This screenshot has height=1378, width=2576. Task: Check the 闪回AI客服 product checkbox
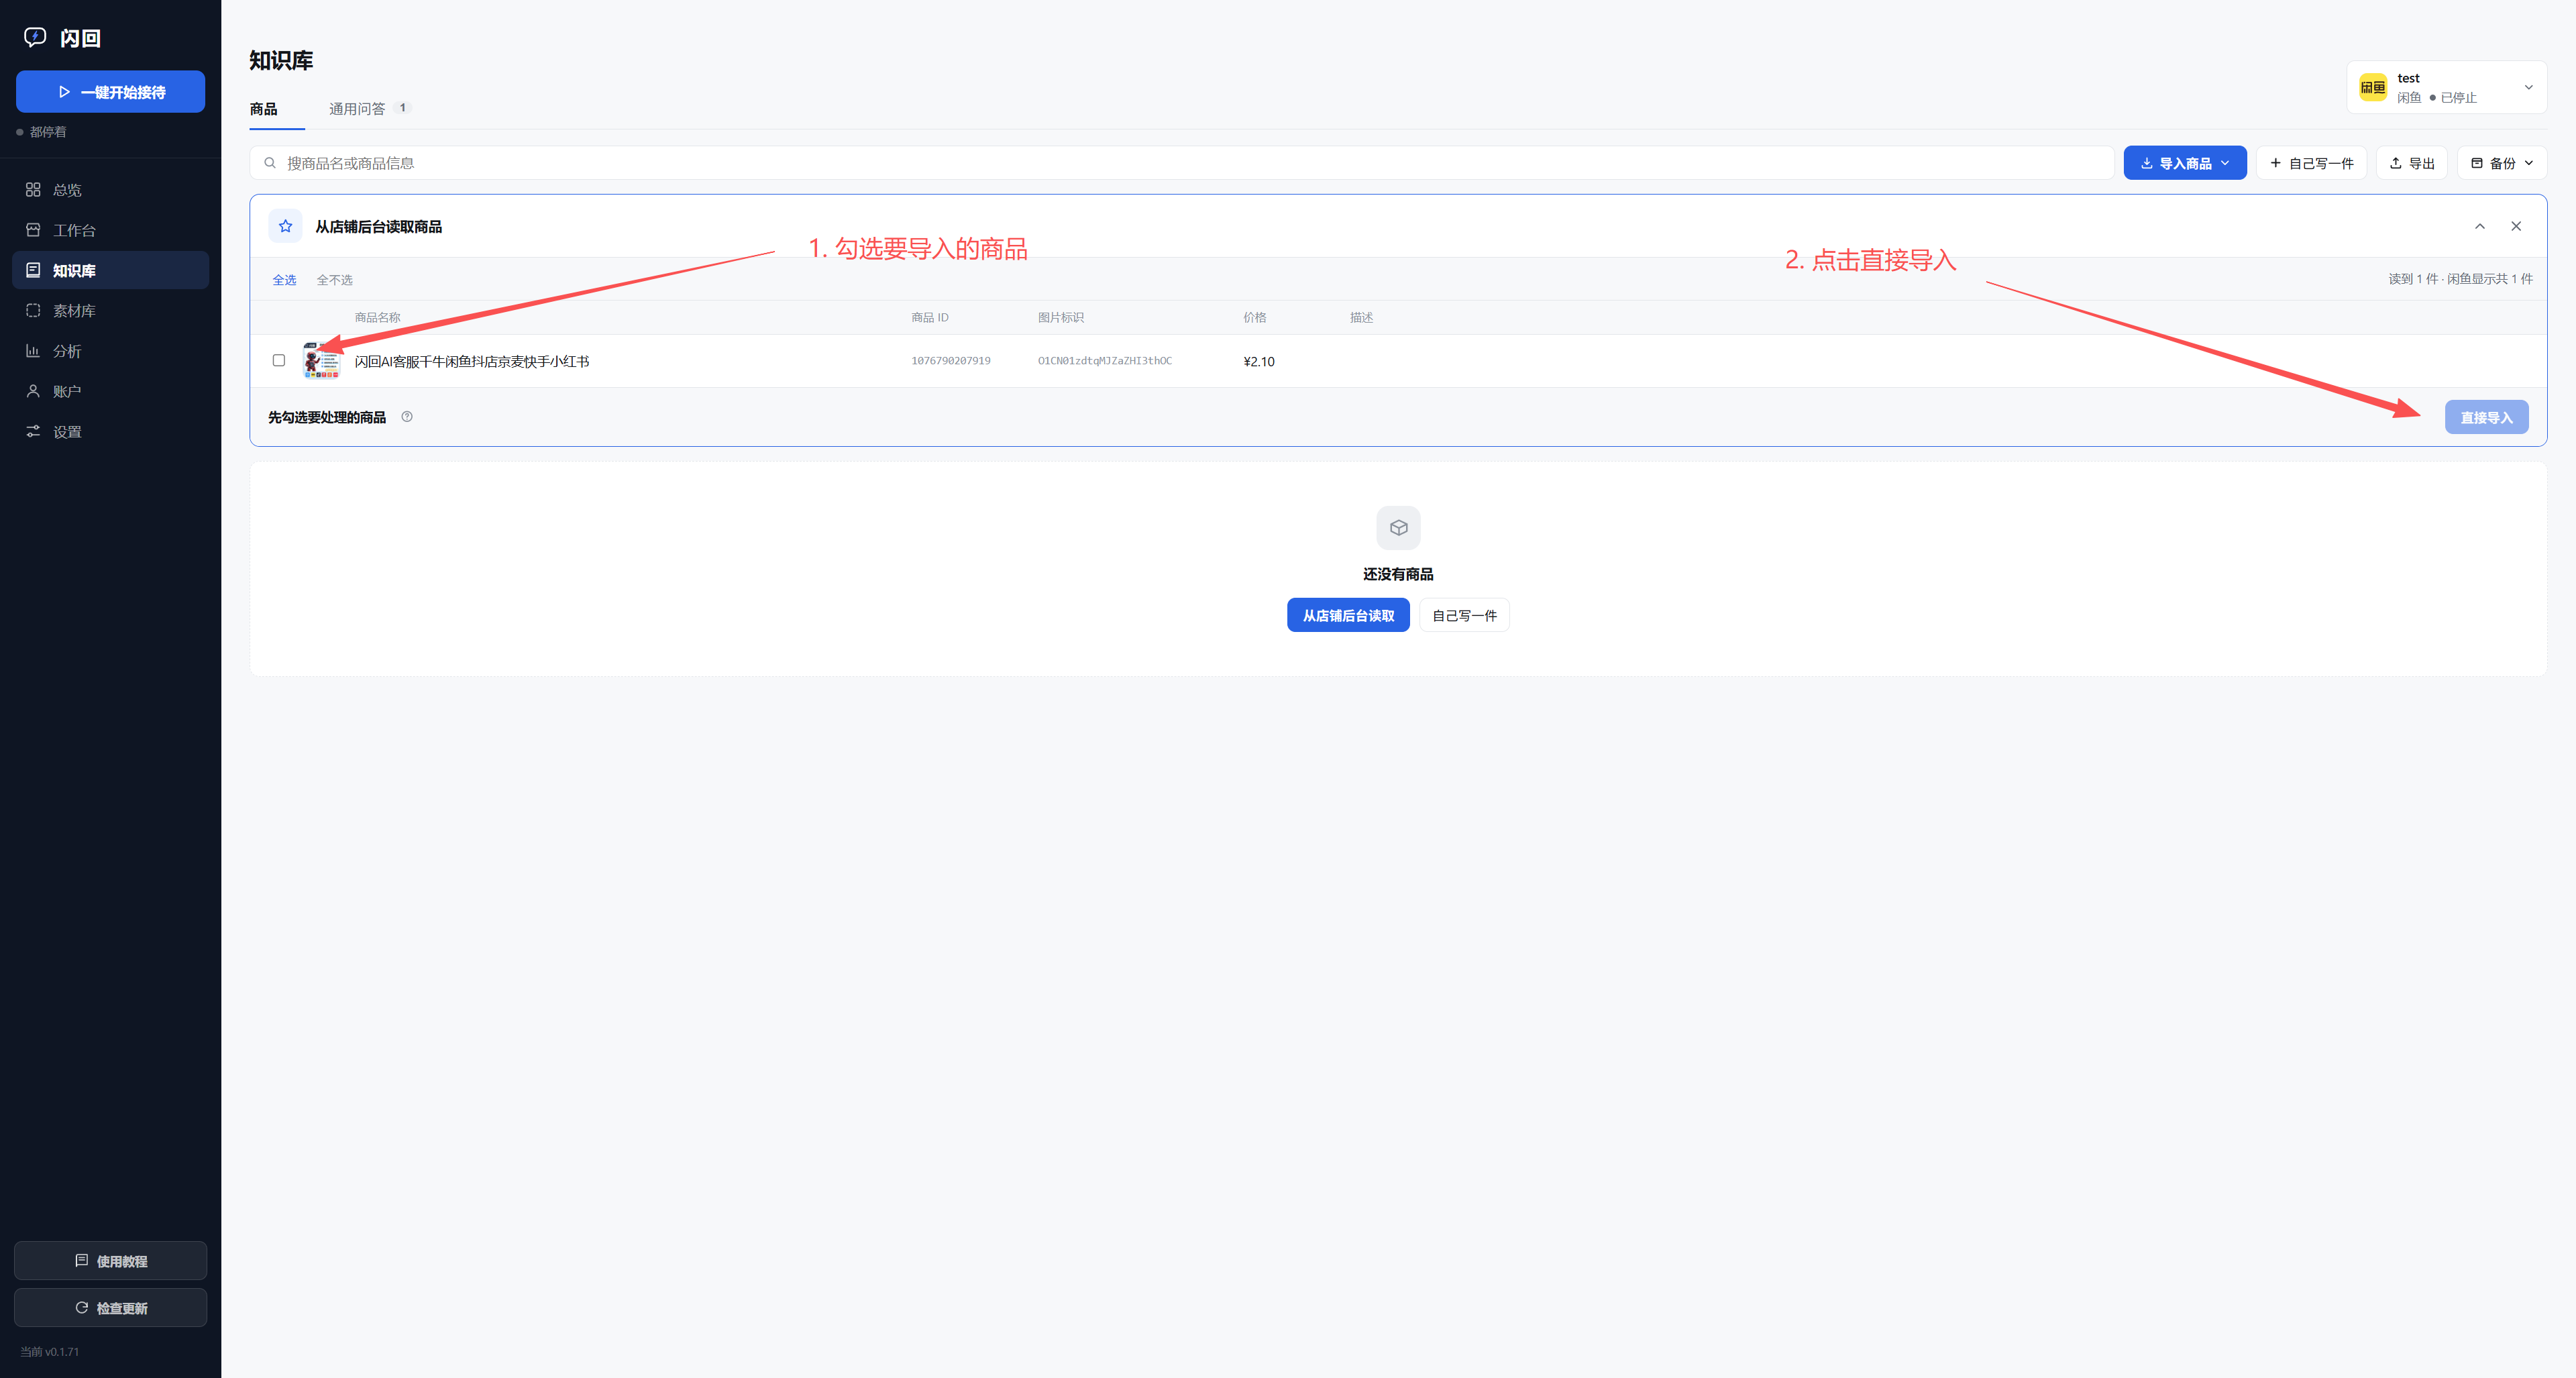[x=279, y=360]
